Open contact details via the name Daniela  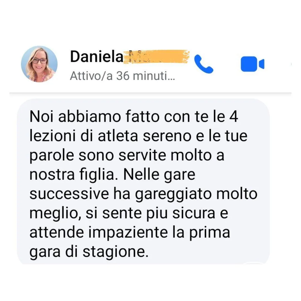tap(96, 57)
